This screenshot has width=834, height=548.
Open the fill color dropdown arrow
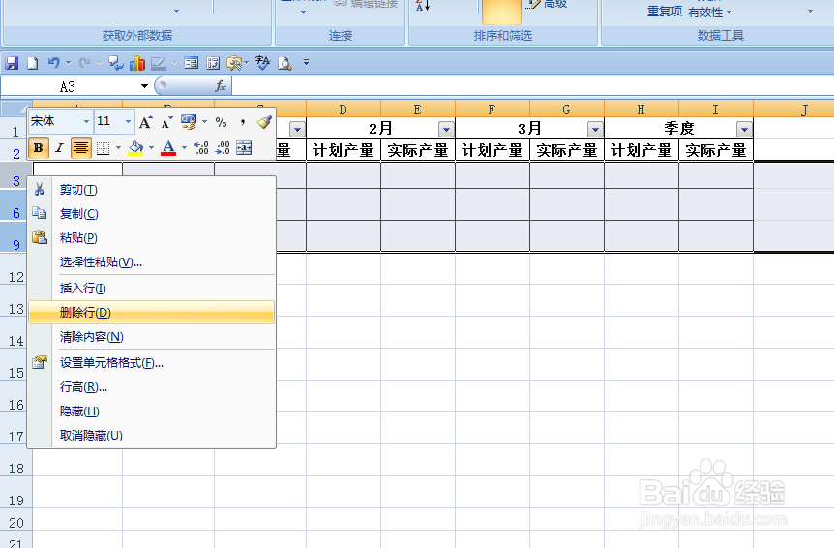(x=152, y=148)
